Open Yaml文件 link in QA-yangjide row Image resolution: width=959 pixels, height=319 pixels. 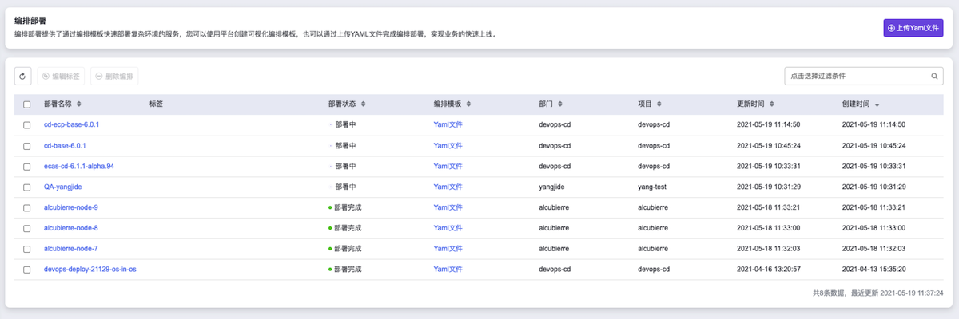point(448,187)
